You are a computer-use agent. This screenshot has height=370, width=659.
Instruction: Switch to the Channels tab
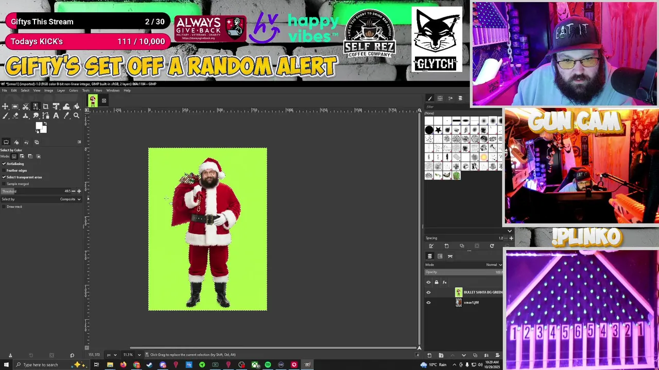pos(440,256)
